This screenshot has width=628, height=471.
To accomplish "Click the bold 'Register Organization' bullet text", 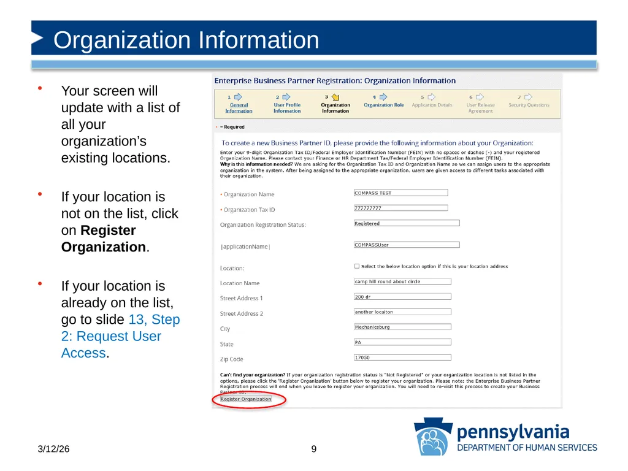I will click(103, 239).
